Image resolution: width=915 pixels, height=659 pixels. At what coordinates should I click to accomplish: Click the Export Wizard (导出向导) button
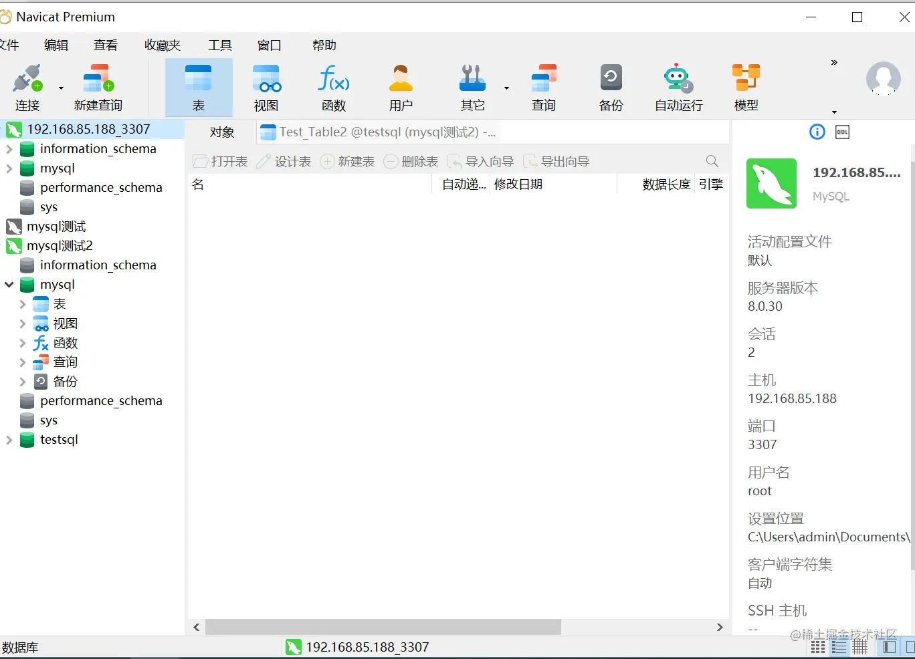[556, 161]
